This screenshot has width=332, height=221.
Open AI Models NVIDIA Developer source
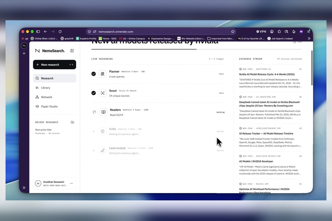click(x=256, y=161)
